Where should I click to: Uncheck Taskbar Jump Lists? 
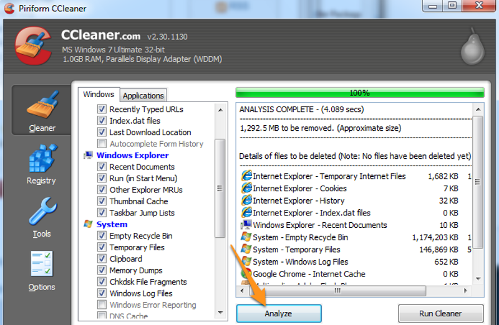102,212
